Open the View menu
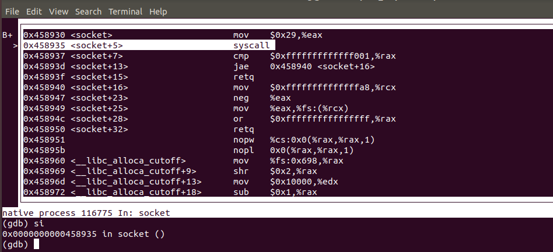Screen dimensions: 553x252 58,12
